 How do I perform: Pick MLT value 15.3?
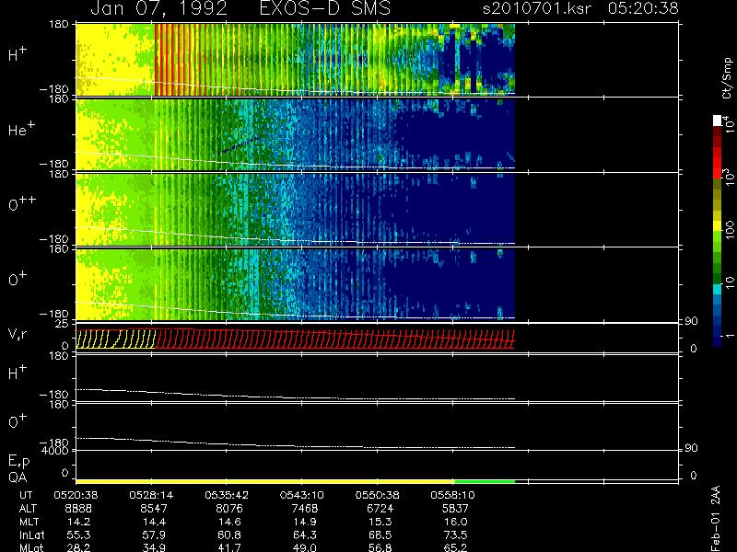[x=380, y=522]
